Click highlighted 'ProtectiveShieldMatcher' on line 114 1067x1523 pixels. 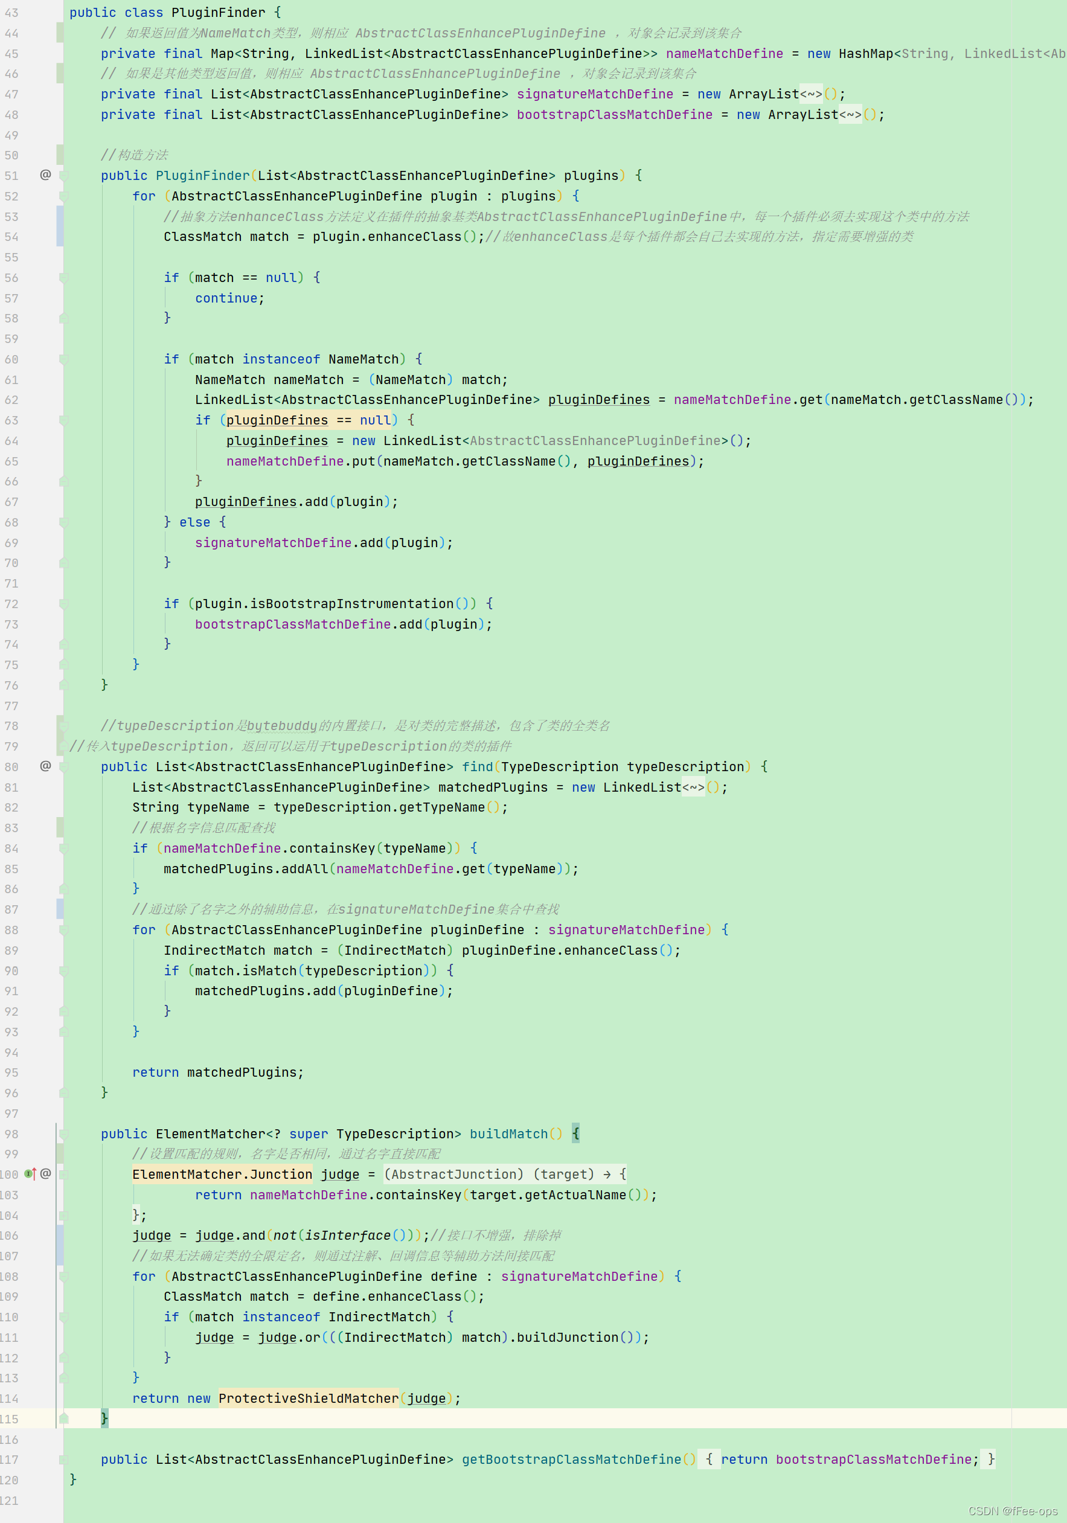click(x=309, y=1398)
